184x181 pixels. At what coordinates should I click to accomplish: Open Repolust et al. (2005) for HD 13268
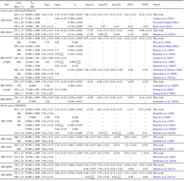(164, 129)
